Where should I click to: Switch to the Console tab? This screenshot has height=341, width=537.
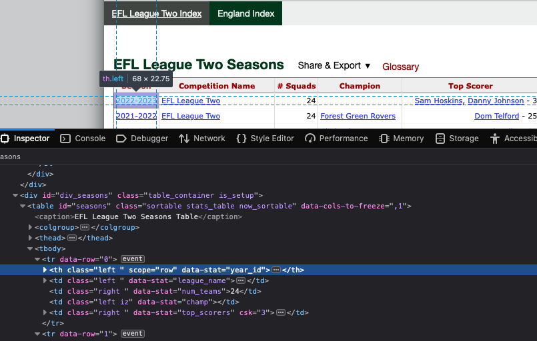[83, 139]
